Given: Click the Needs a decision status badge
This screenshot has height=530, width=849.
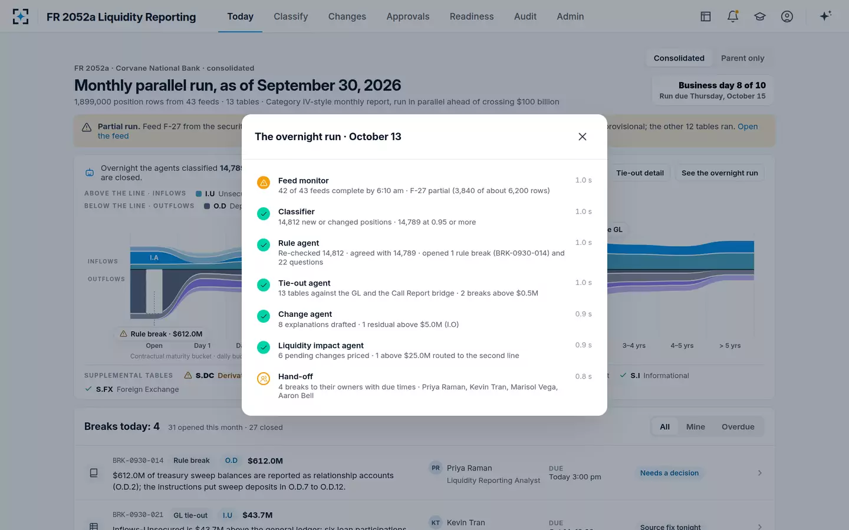Looking at the screenshot, I should [669, 473].
